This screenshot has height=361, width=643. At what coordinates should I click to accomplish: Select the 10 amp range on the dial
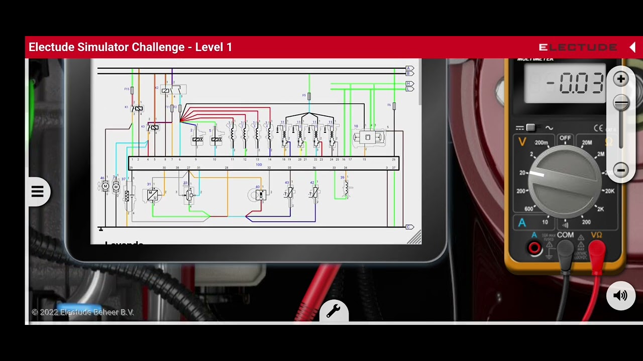[x=545, y=222]
